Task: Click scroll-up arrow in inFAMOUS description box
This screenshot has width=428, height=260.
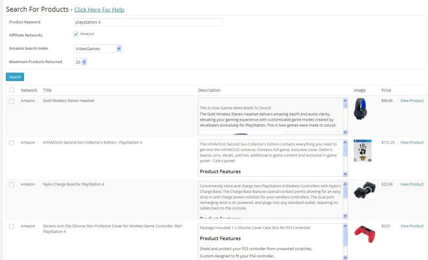Action: 345,143
